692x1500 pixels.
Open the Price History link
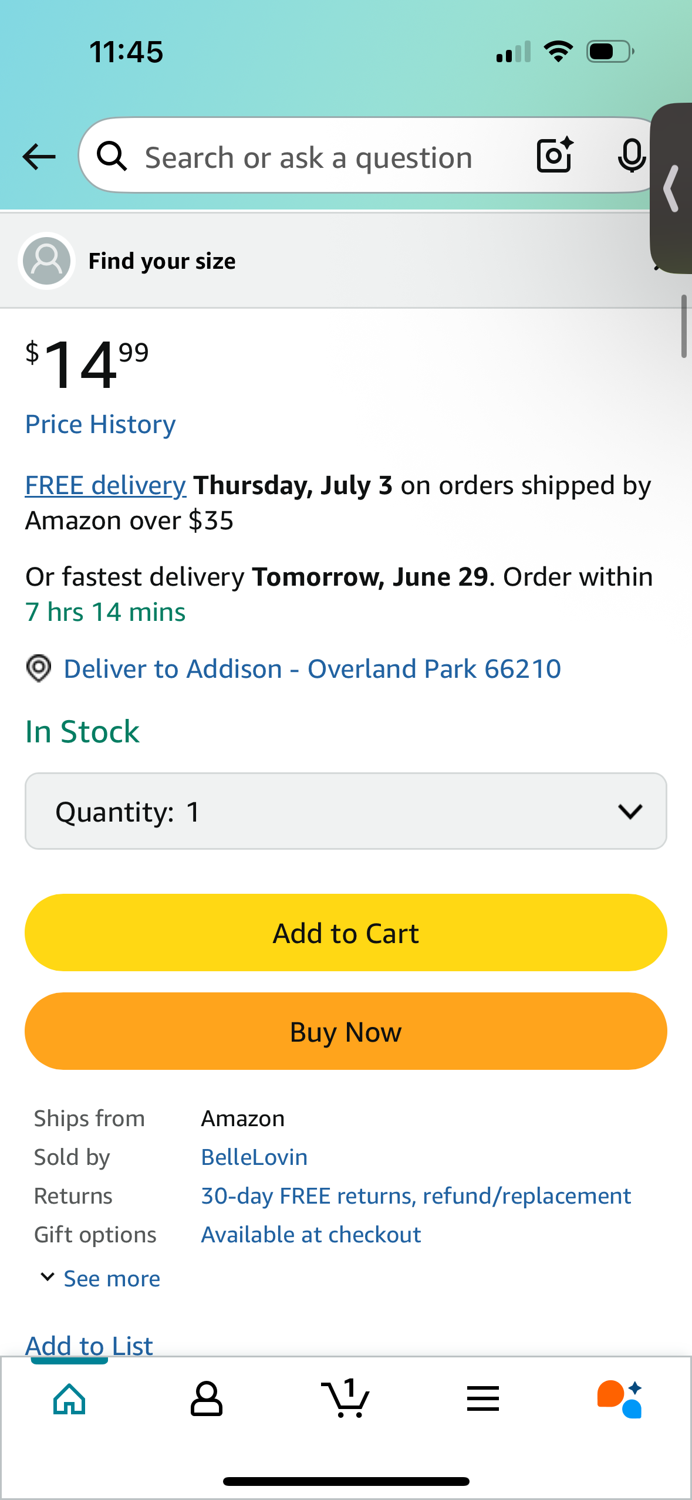point(100,424)
